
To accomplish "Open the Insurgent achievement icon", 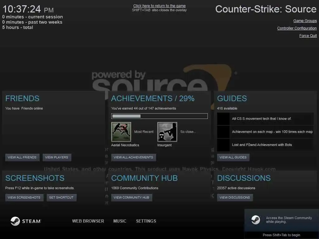I will click(x=167, y=132).
